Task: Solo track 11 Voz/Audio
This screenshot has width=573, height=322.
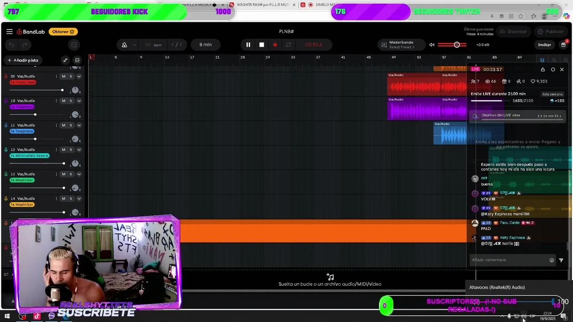Action: (70, 126)
